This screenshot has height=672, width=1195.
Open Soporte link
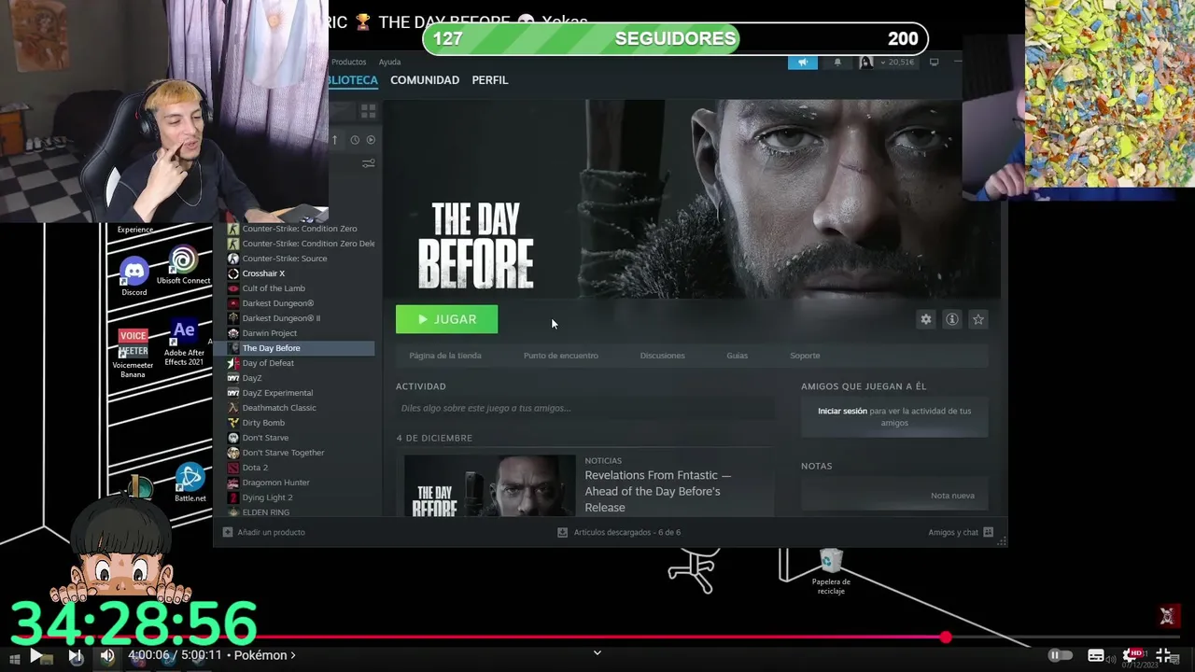click(x=805, y=356)
